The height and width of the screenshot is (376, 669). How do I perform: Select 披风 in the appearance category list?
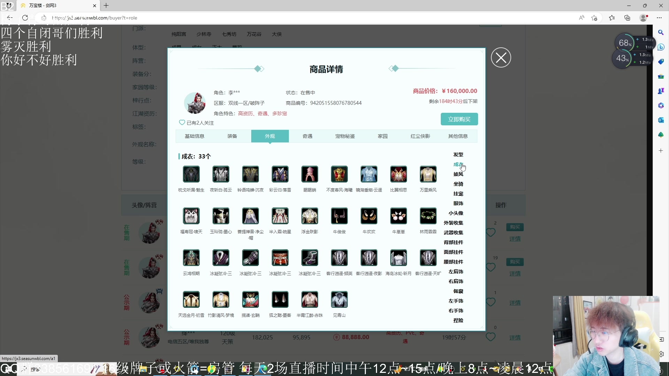(458, 174)
